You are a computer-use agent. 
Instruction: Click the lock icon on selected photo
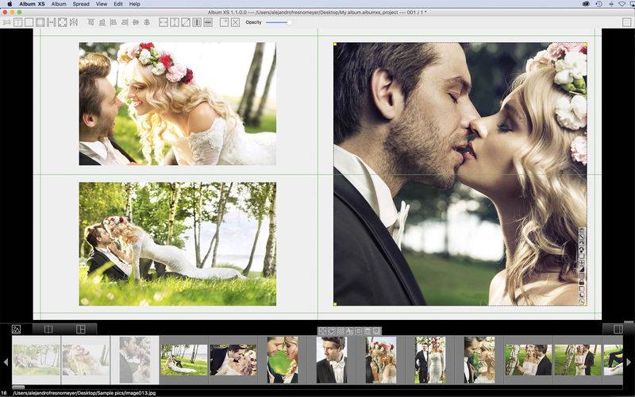click(x=582, y=282)
